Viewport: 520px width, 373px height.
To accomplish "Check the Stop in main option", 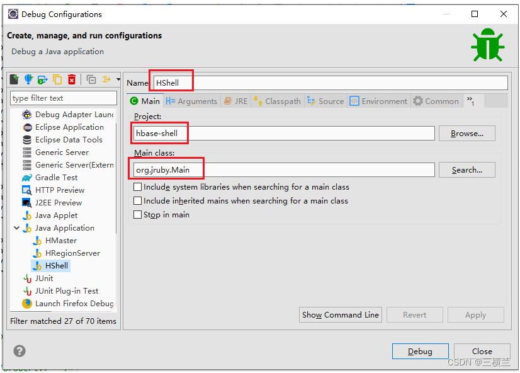I will pyautogui.click(x=138, y=215).
